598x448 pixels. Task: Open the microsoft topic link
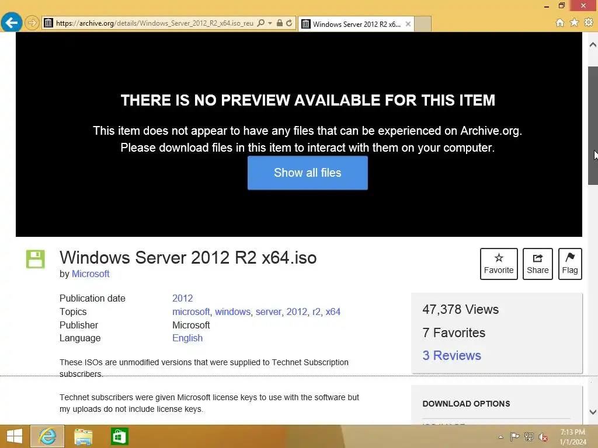pos(191,311)
